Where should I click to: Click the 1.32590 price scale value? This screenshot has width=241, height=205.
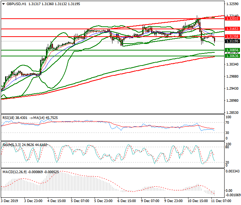coord(233,4)
